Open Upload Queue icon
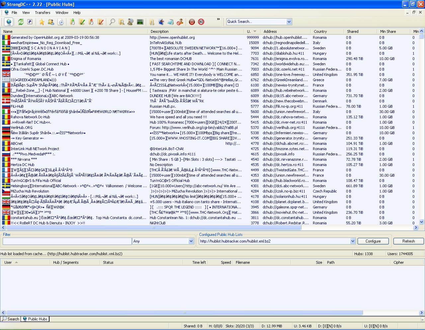Image resolution: width=425 pixels, height=330 pixels. (x=91, y=22)
